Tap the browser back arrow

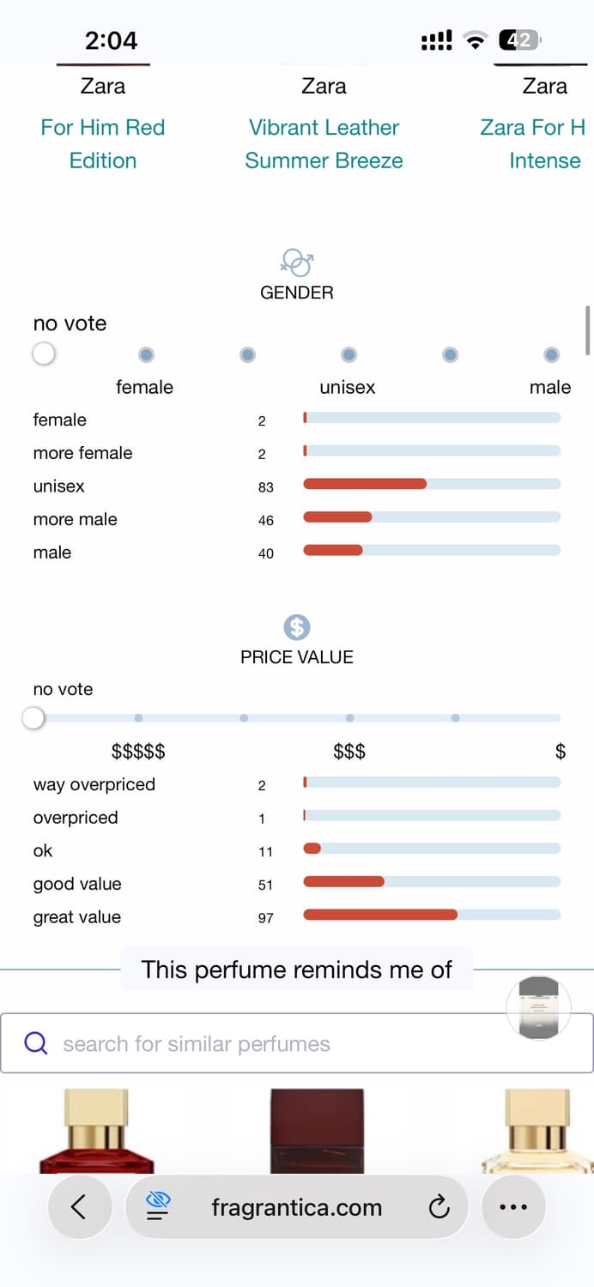coord(79,1207)
